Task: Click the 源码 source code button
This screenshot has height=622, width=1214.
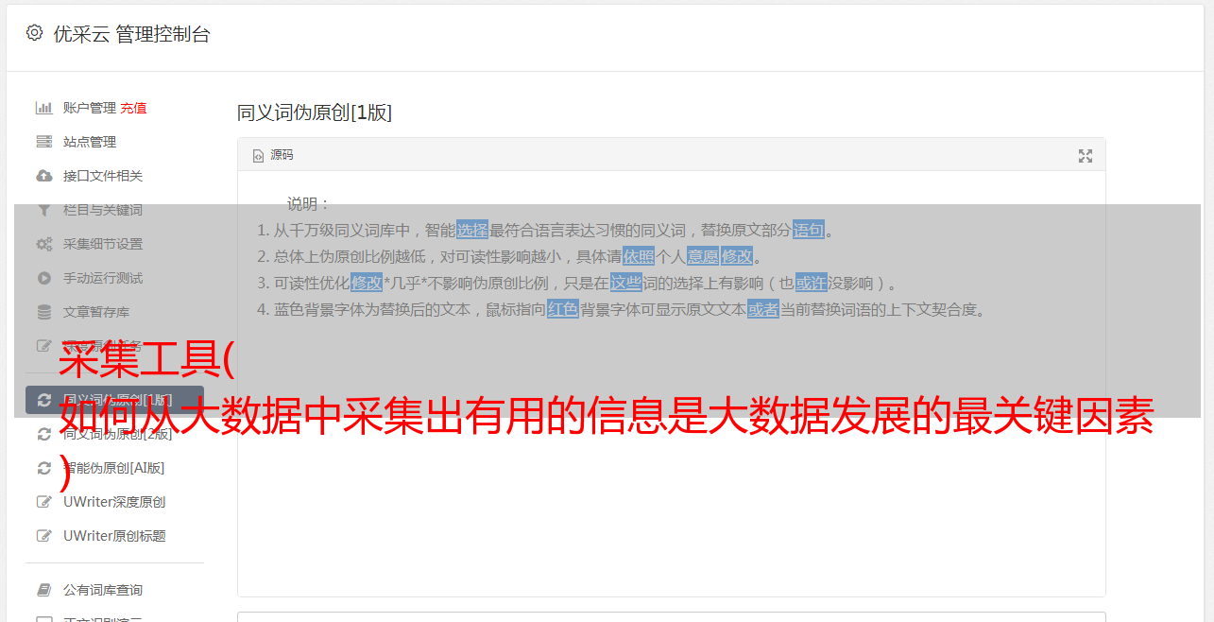Action: (273, 155)
